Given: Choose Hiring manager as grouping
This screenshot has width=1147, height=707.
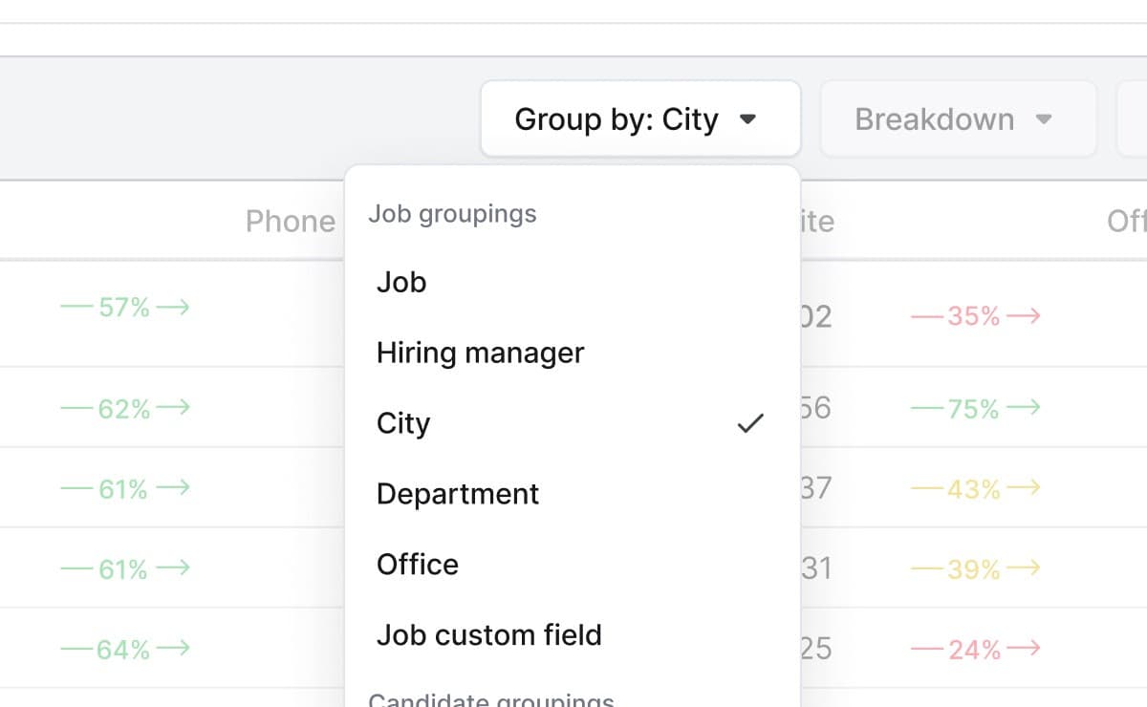Looking at the screenshot, I should point(481,353).
